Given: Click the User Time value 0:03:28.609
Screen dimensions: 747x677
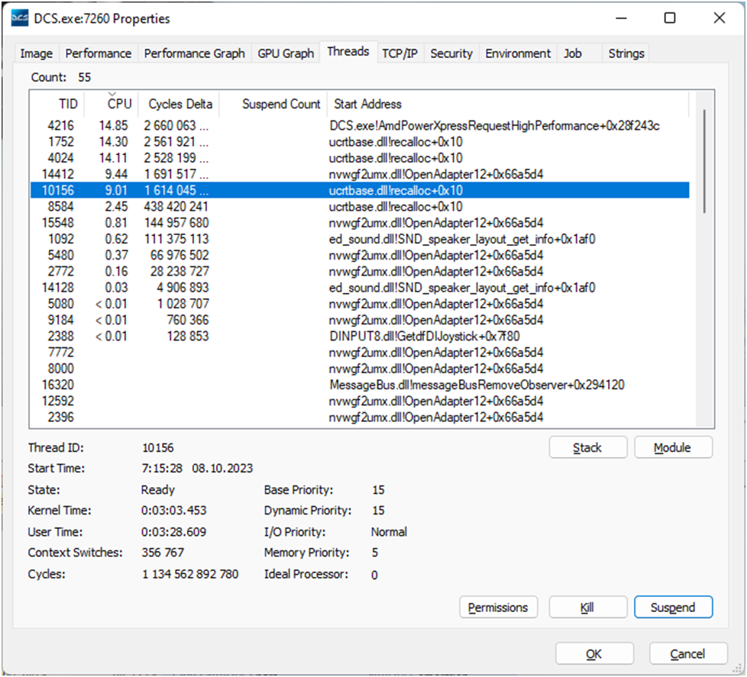Looking at the screenshot, I should tap(174, 532).
